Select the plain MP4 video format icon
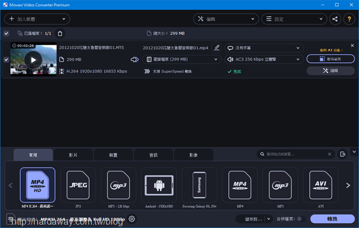 pyautogui.click(x=240, y=185)
